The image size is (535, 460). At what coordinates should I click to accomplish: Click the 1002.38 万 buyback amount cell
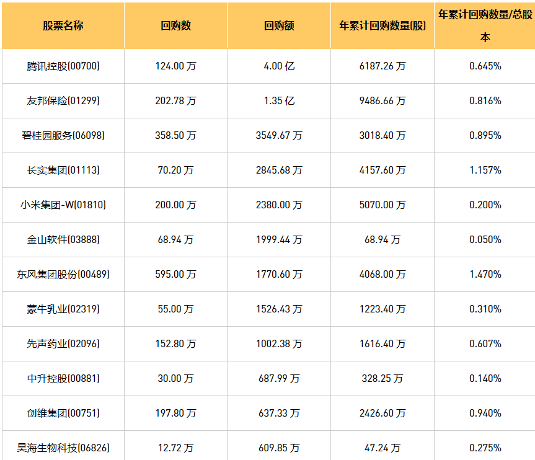point(279,343)
